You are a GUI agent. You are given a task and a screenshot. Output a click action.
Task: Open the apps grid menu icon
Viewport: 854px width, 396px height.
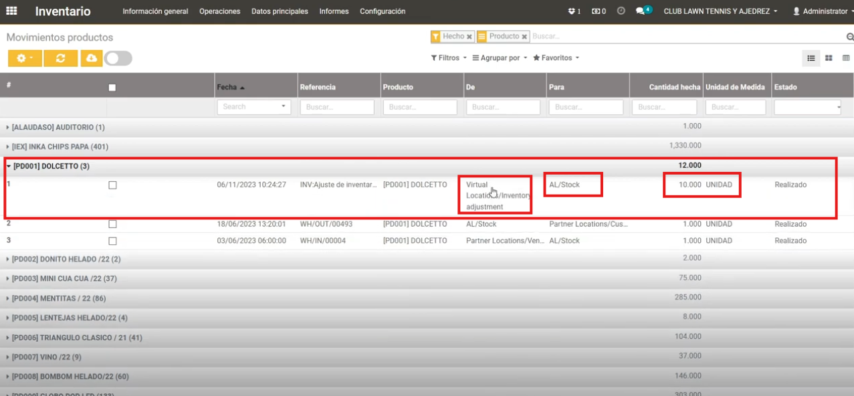[11, 11]
